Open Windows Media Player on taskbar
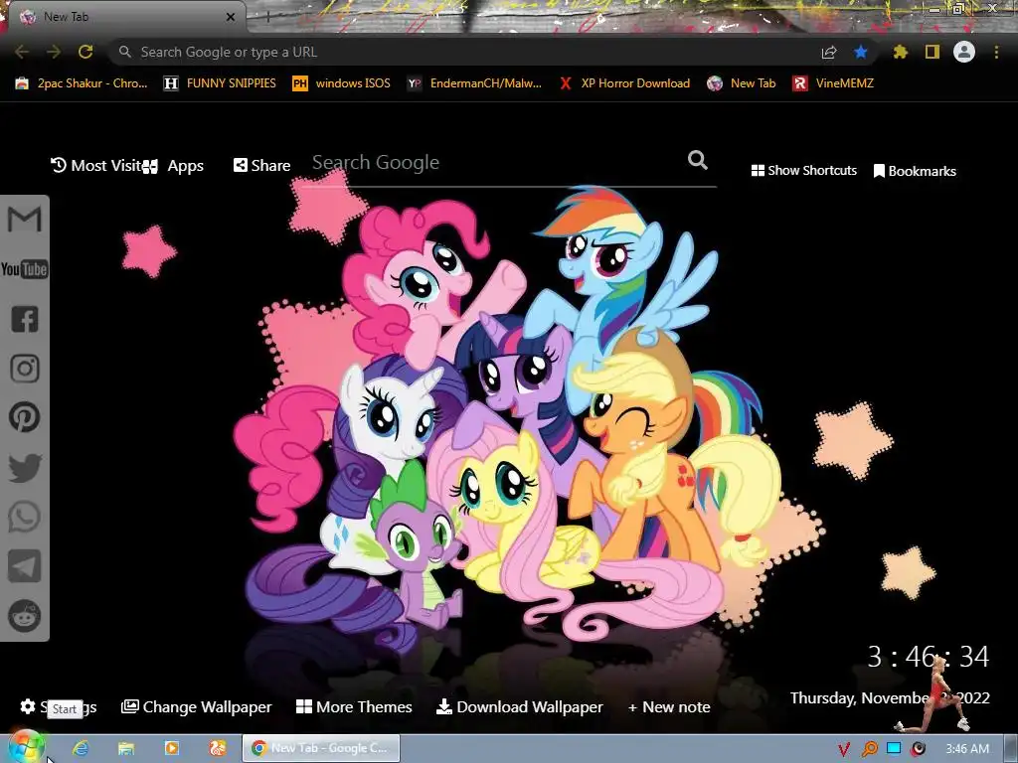 click(x=171, y=748)
